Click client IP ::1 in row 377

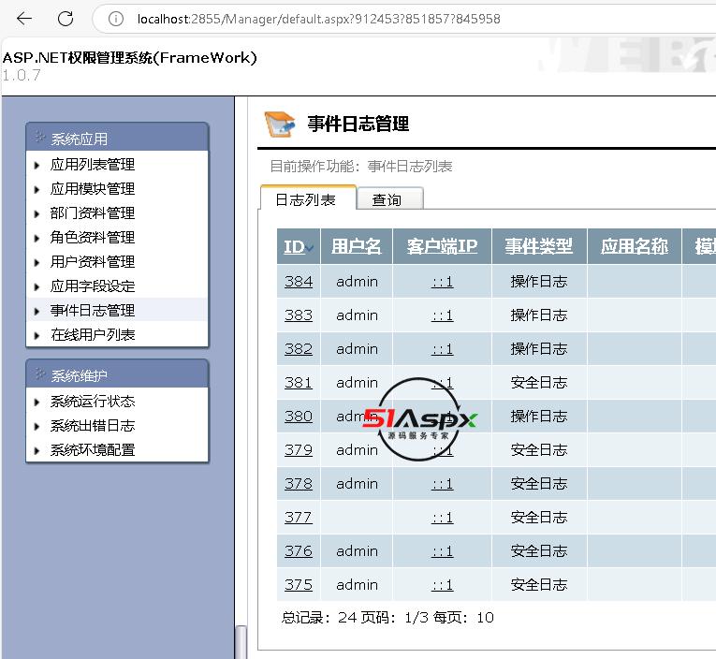coord(442,518)
